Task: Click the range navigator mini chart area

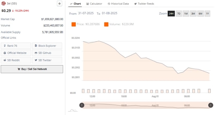Action: point(146,105)
